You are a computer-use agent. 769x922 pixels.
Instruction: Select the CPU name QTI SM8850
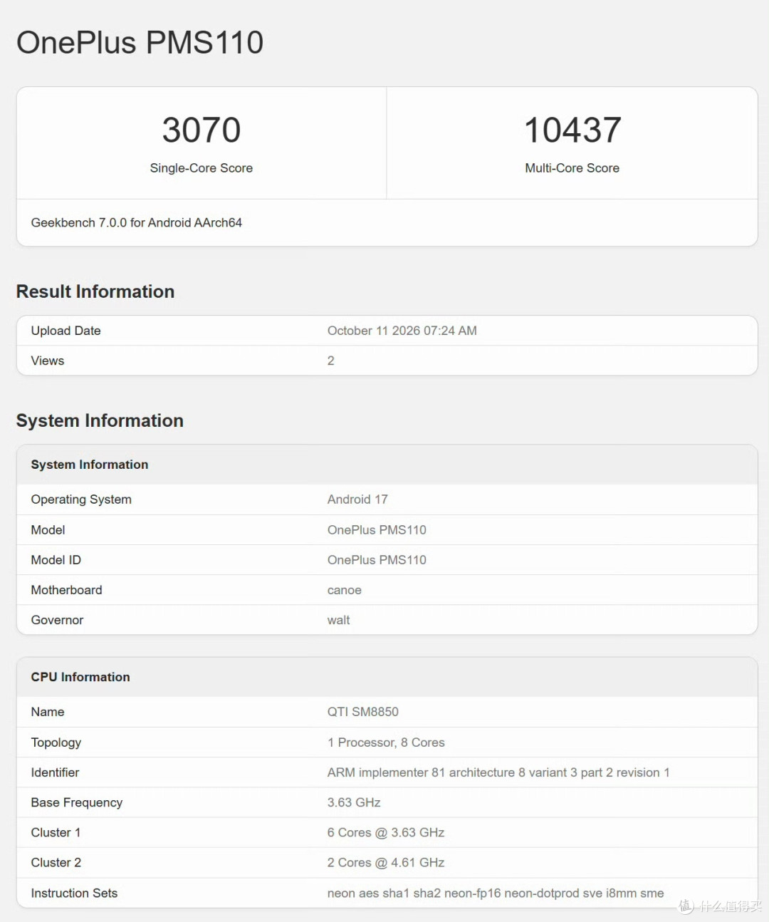pos(363,712)
